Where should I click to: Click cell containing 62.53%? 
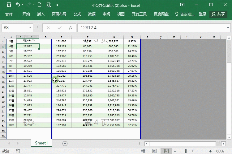132,125
